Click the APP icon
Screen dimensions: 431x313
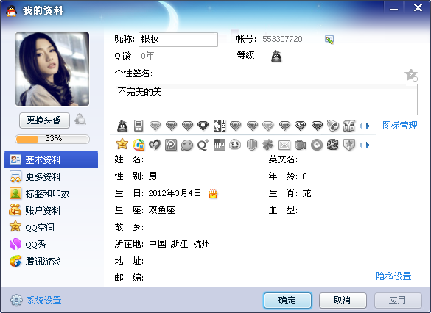220,145
